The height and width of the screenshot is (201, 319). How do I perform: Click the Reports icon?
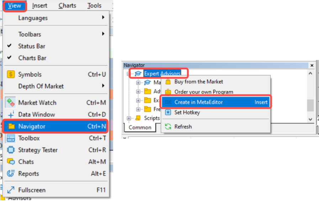tap(11, 174)
